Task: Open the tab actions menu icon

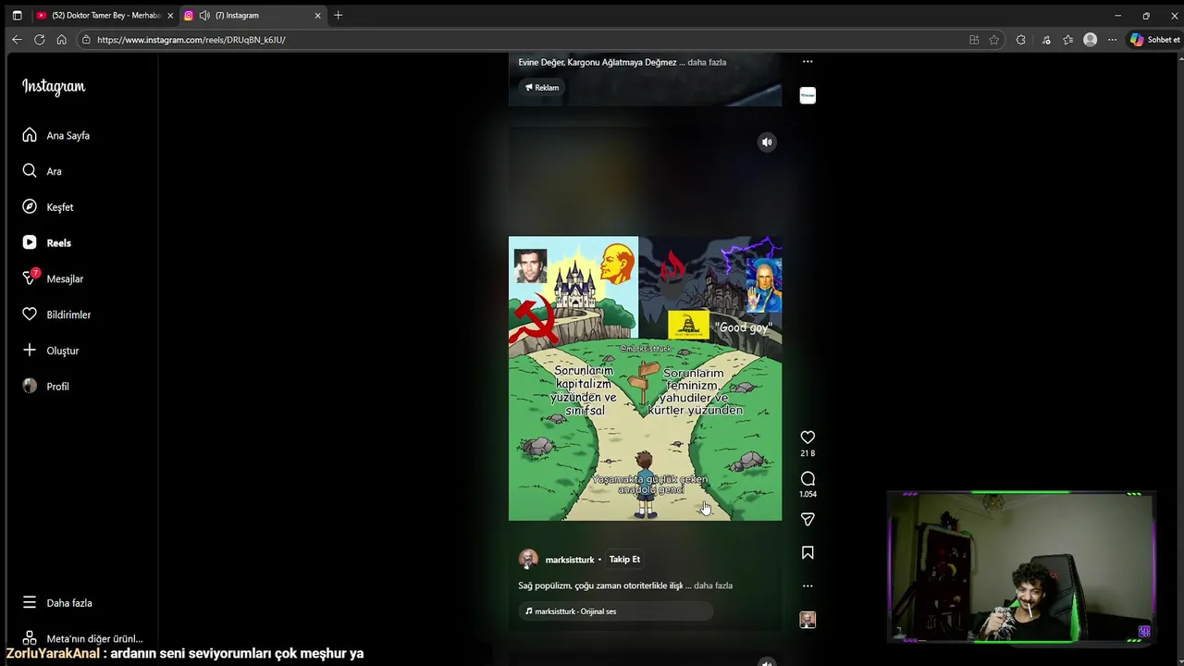Action: point(17,16)
